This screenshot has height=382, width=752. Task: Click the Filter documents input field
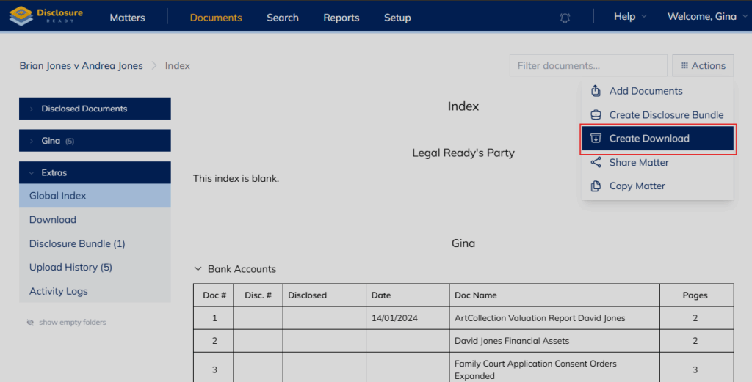click(x=587, y=65)
